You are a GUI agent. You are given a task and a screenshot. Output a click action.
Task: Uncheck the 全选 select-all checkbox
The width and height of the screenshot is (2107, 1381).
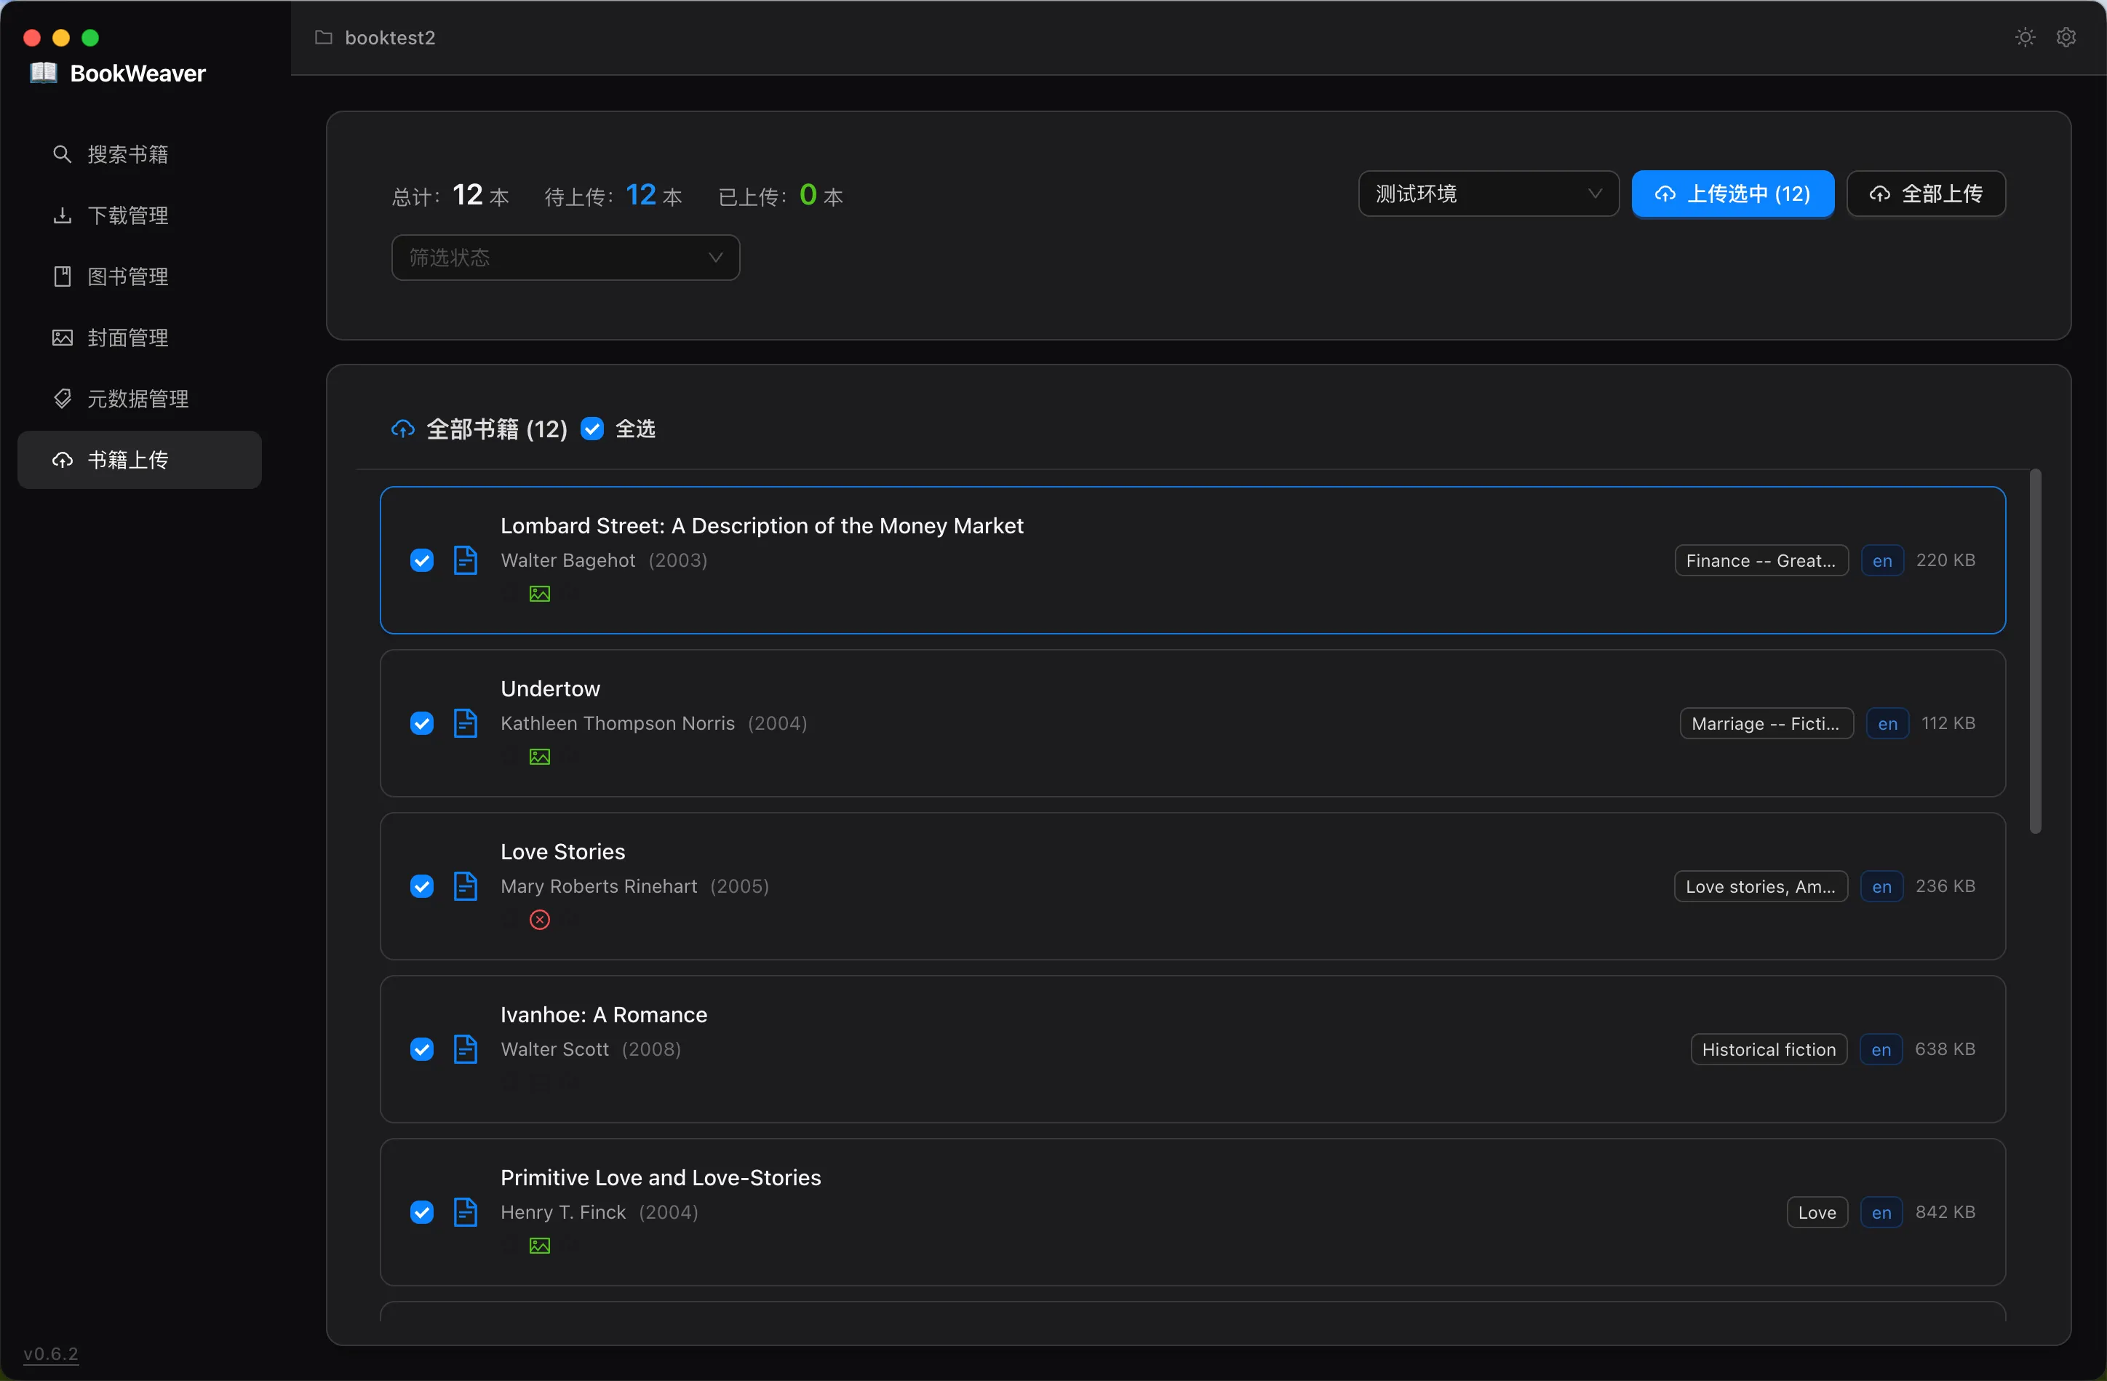(x=592, y=429)
